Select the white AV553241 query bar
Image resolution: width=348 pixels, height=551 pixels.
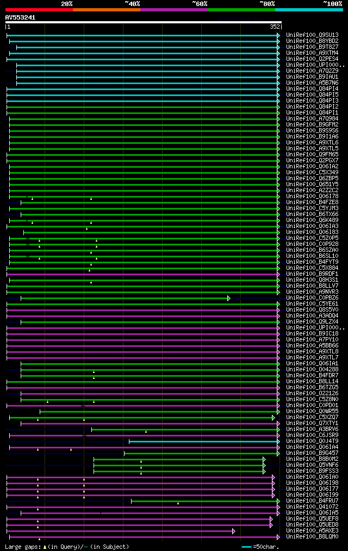pos(143,22)
